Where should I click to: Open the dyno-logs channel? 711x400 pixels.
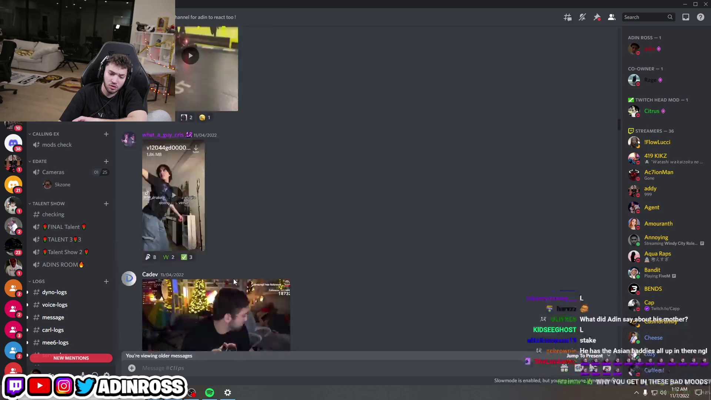point(71,292)
